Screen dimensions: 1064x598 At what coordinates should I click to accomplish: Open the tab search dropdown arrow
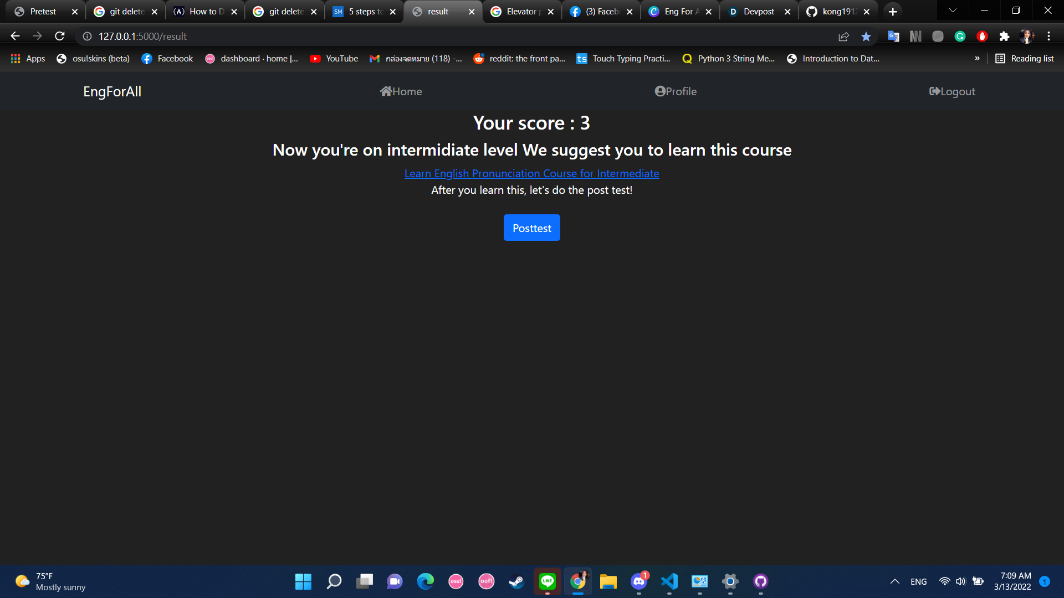[953, 11]
